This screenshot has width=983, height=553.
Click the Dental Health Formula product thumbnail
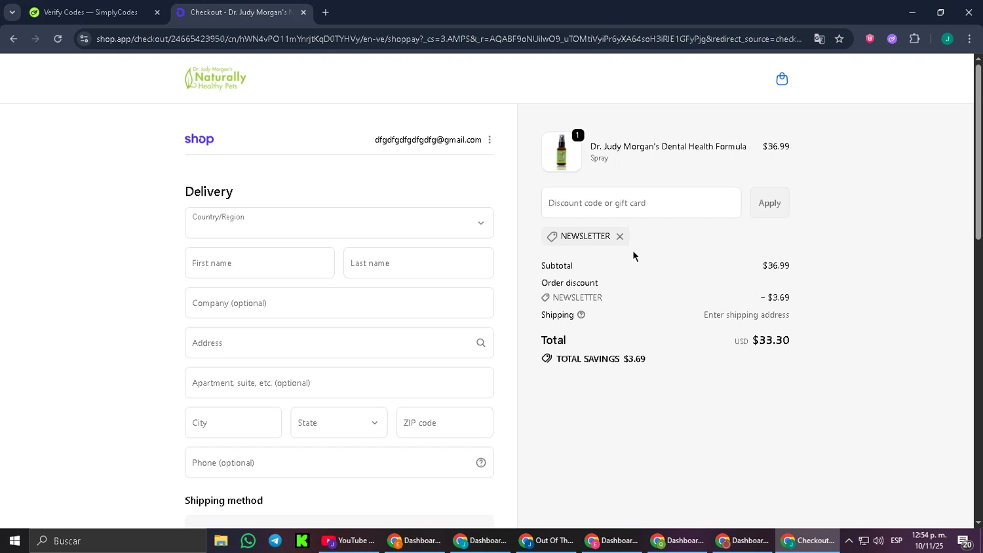pyautogui.click(x=561, y=152)
